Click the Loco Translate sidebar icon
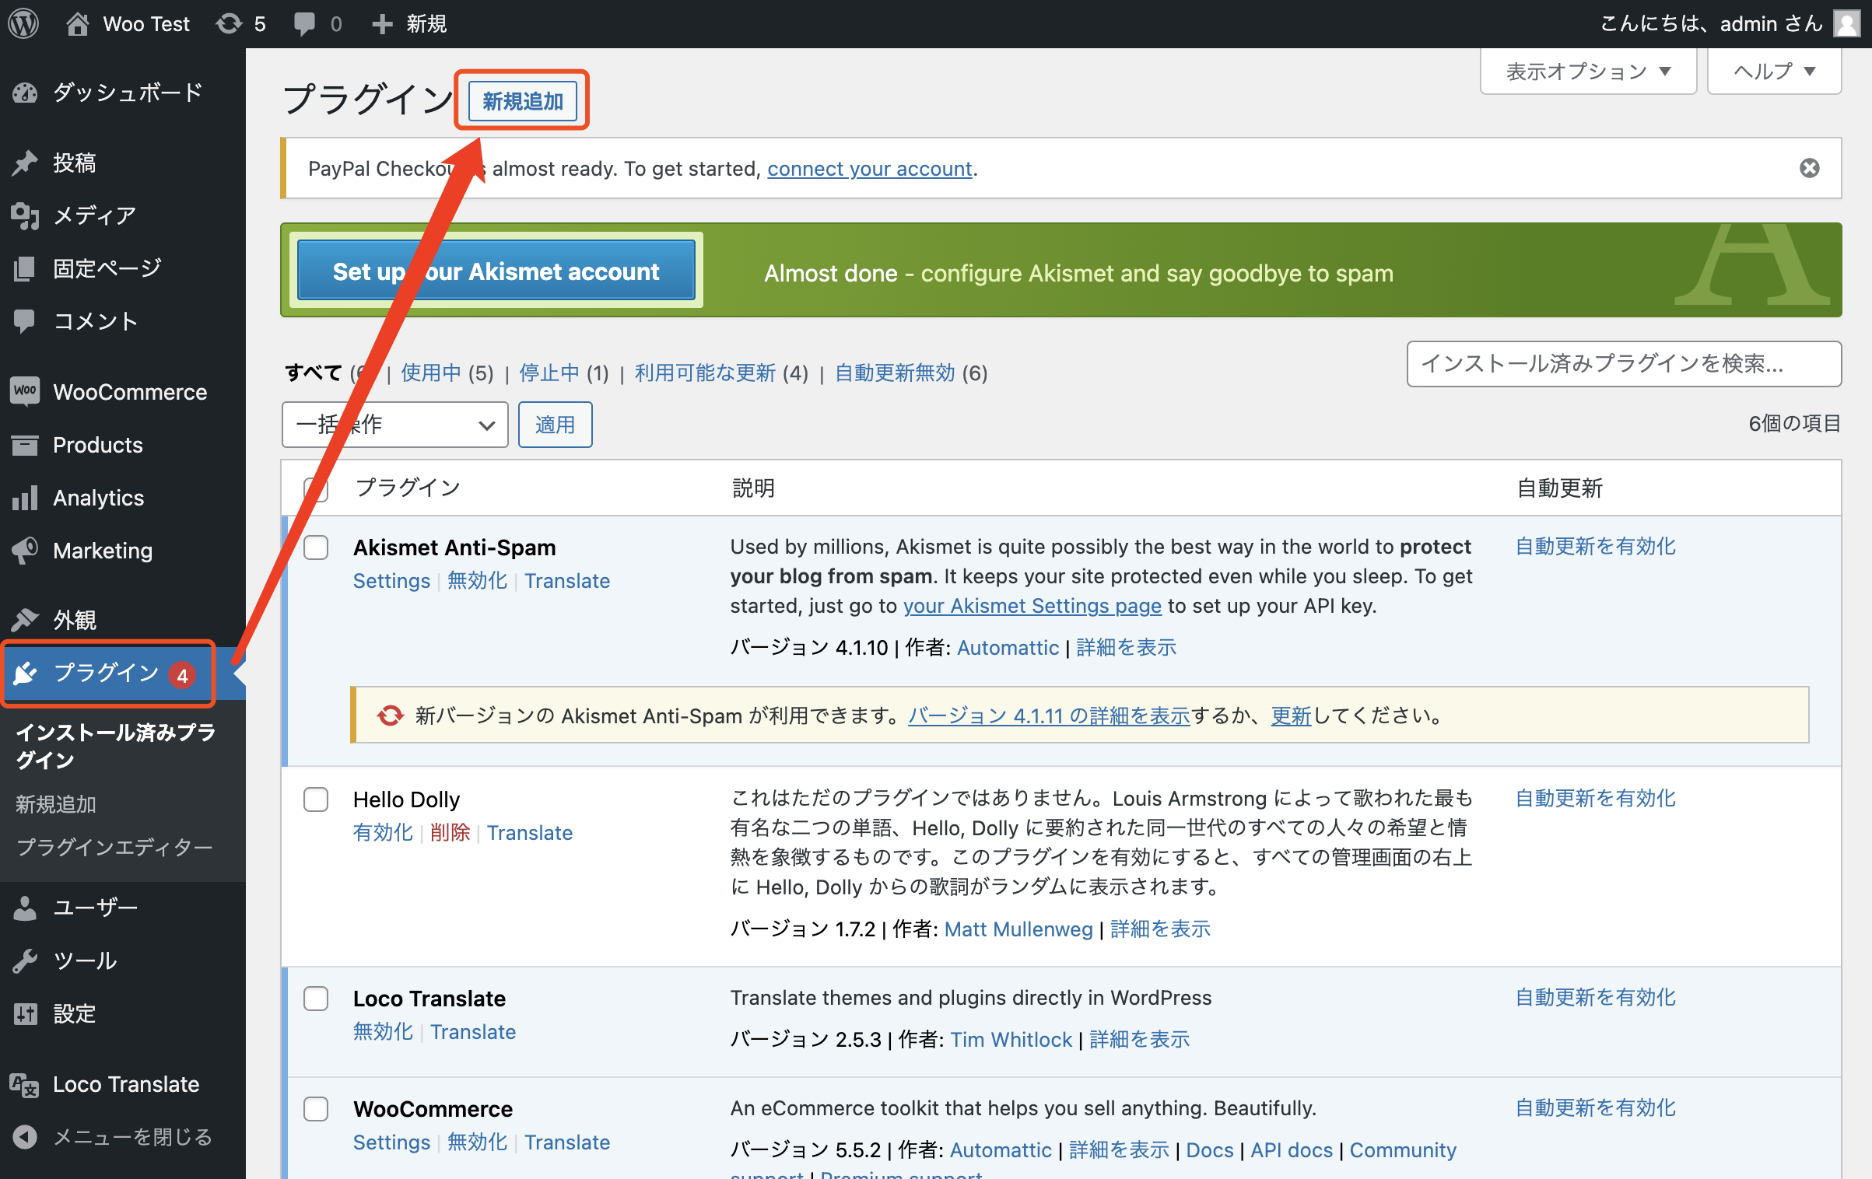The image size is (1872, 1179). [x=25, y=1084]
